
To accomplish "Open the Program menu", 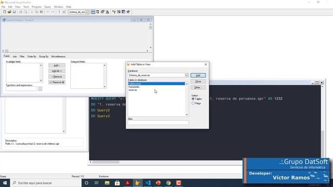I will pyautogui.click(x=36, y=7).
